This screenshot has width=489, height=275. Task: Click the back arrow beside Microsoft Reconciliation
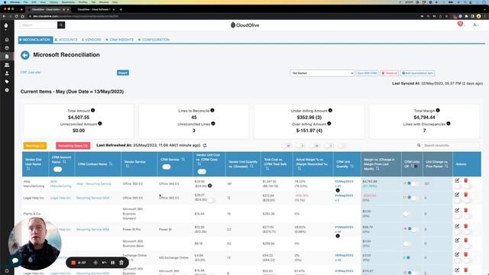(25, 55)
